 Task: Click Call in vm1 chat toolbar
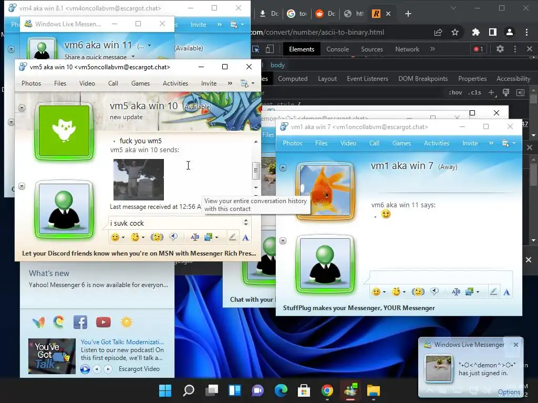click(374, 143)
